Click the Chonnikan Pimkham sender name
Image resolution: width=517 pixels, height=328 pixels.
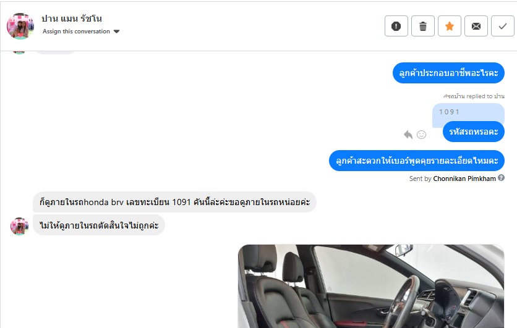click(464, 179)
